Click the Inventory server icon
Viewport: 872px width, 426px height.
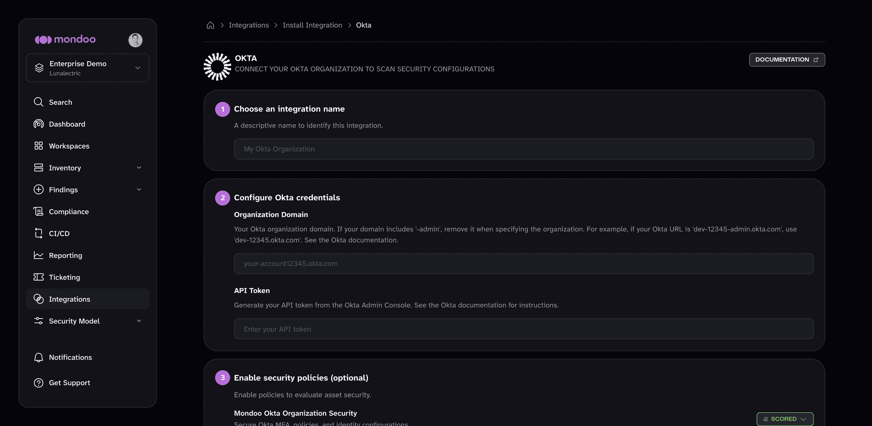[x=39, y=168]
